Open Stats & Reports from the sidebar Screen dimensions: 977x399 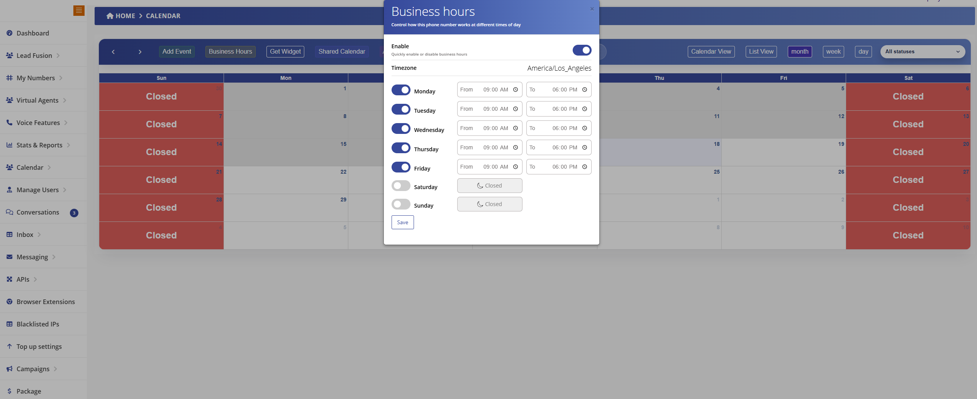39,145
